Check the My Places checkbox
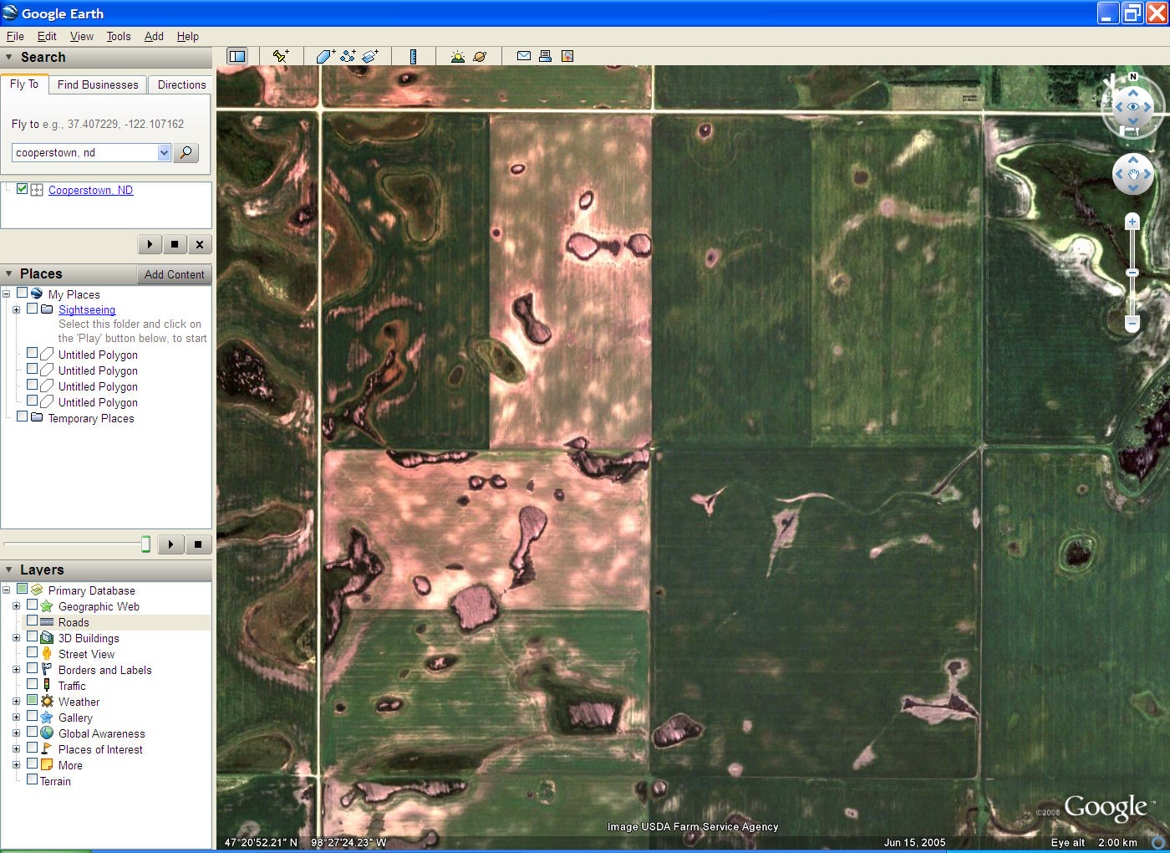This screenshot has height=853, width=1170. point(23,293)
